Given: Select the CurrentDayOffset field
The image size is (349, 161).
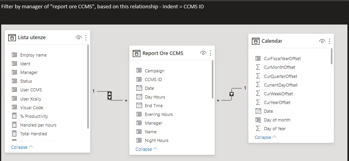Looking at the screenshot, I should pyautogui.click(x=281, y=85).
